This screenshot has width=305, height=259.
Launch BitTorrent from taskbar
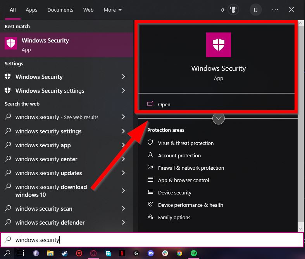36,253
